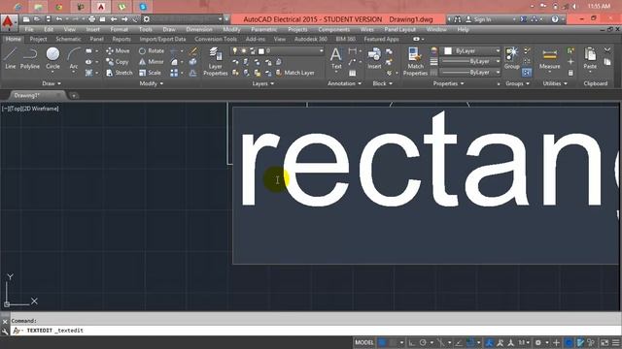
Task: Click the Help question mark icon
Action: coord(555,19)
